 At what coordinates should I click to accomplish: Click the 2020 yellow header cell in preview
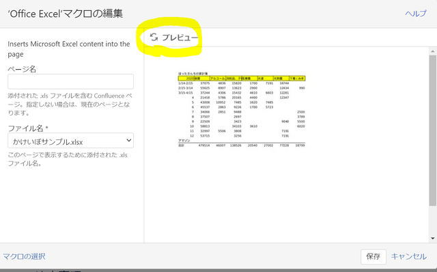click(x=186, y=79)
